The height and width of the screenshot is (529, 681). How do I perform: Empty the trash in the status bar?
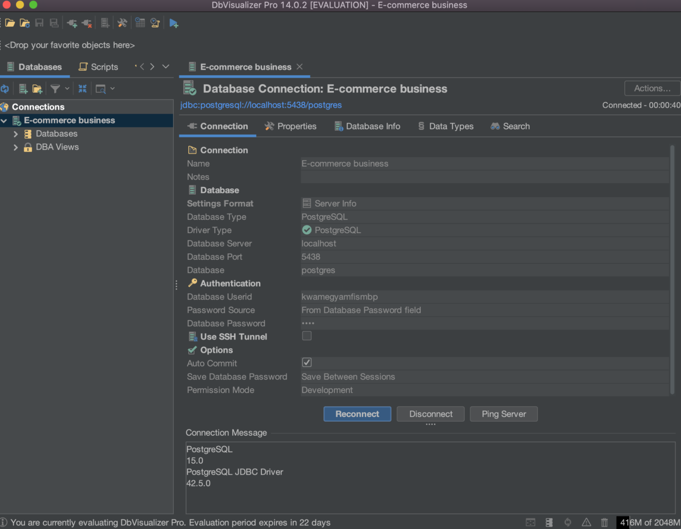coord(604,522)
